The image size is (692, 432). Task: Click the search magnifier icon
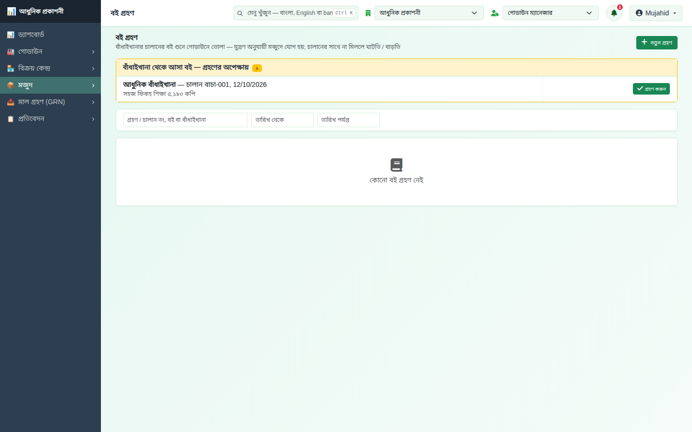(x=240, y=13)
